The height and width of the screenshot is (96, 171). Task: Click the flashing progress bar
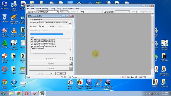[x=50, y=34]
